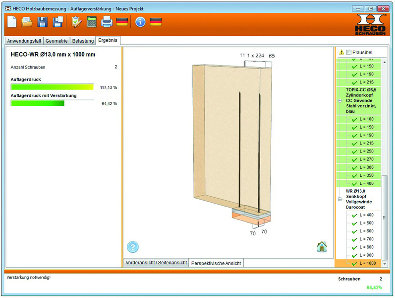
Task: Launch the calculator icon in the toolbar
Action: tap(91, 22)
